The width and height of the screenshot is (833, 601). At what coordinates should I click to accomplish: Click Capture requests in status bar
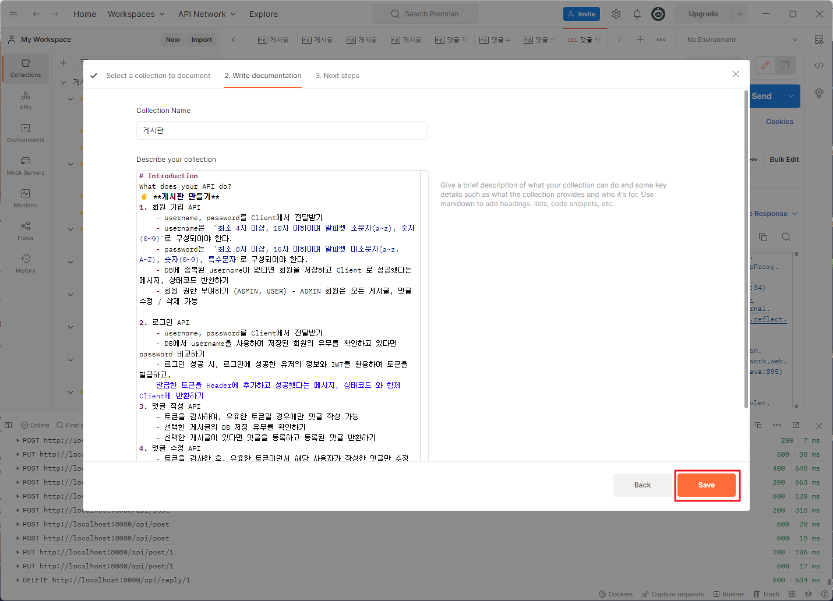point(673,594)
